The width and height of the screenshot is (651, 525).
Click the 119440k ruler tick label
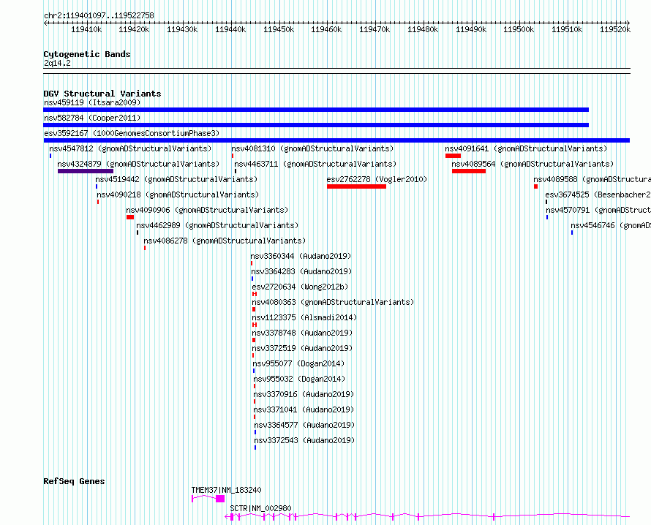click(x=230, y=29)
